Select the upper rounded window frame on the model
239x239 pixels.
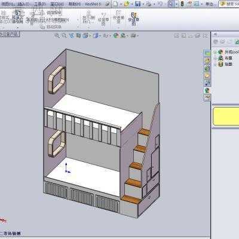pyautogui.click(x=57, y=80)
